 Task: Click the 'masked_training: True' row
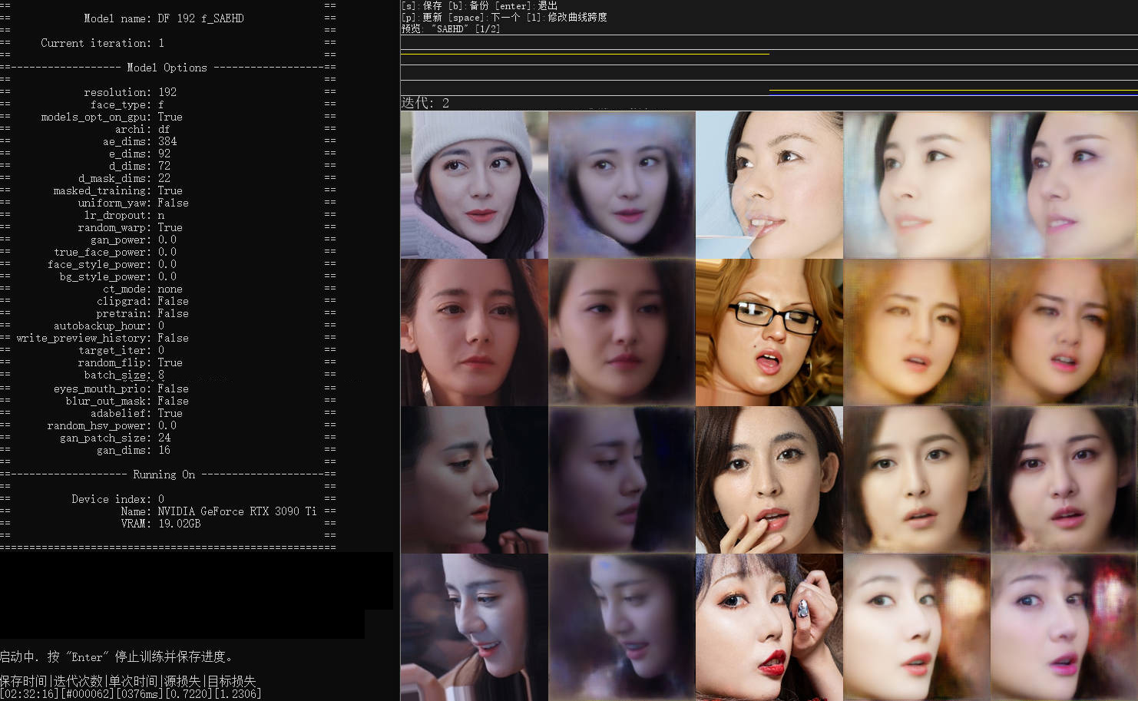click(x=117, y=190)
